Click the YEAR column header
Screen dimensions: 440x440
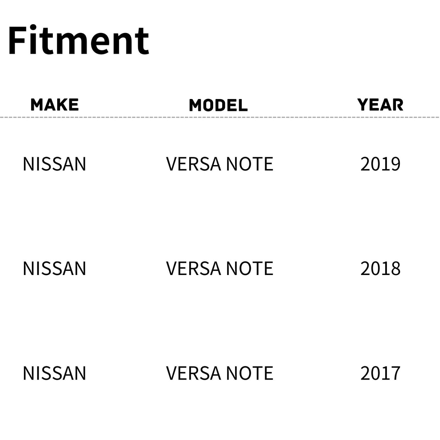[380, 105]
